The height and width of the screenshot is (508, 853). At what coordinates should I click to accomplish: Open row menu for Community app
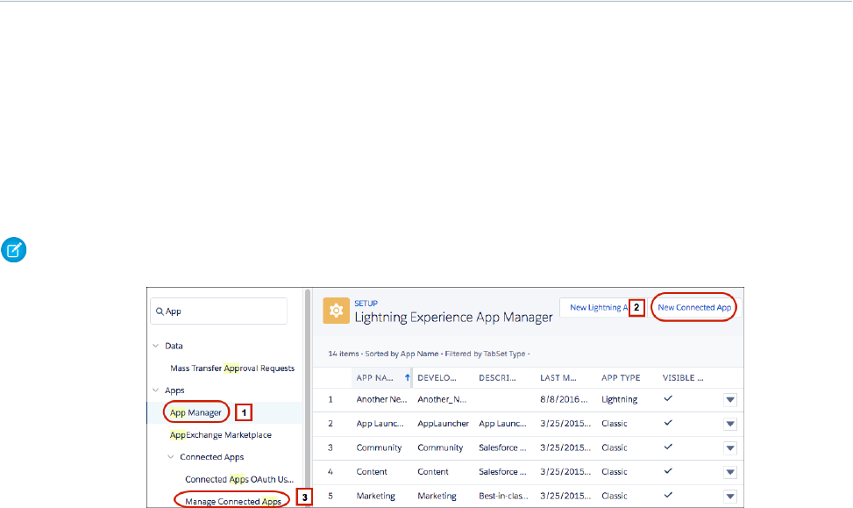[x=730, y=447]
